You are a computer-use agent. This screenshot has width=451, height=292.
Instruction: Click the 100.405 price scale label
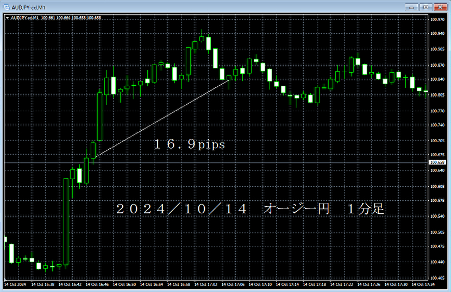click(x=437, y=278)
